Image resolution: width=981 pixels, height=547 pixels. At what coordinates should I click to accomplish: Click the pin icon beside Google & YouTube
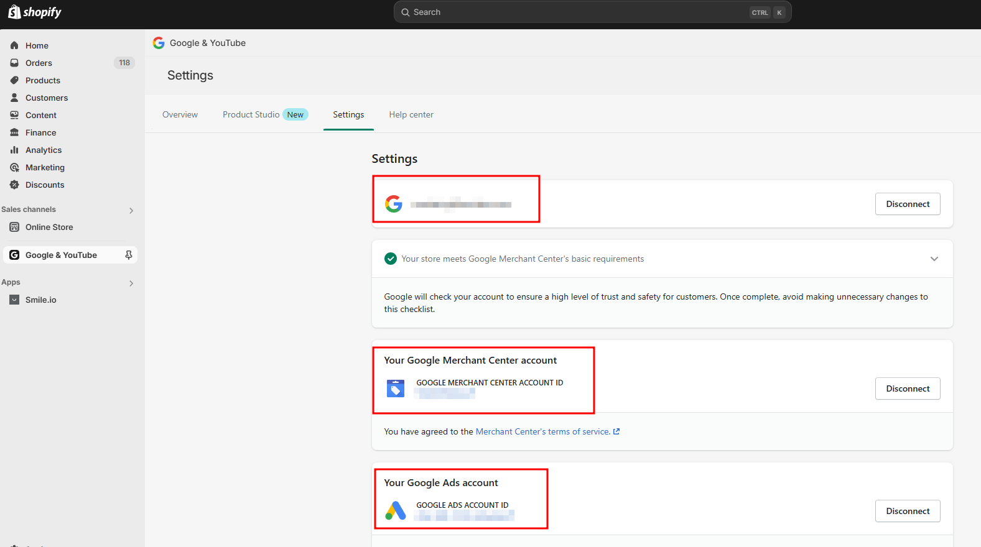click(x=129, y=255)
